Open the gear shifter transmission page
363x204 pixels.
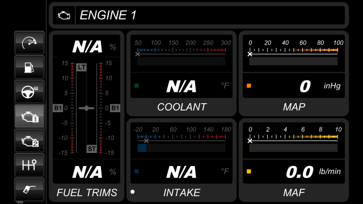pyautogui.click(x=29, y=165)
